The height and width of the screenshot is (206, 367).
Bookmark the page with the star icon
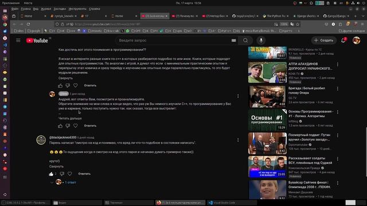tap(298, 24)
